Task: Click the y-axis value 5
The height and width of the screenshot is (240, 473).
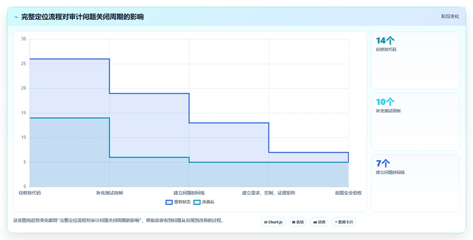Action: (25, 162)
